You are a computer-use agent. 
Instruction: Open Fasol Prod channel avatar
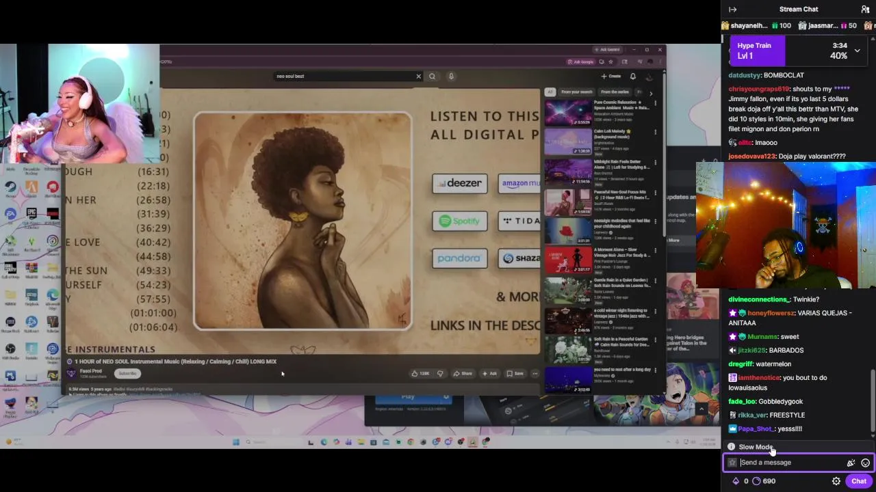71,373
